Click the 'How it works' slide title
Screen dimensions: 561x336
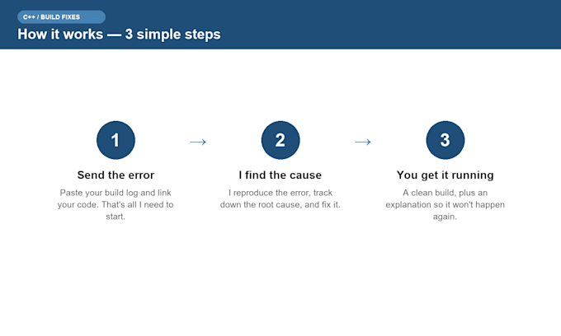119,35
